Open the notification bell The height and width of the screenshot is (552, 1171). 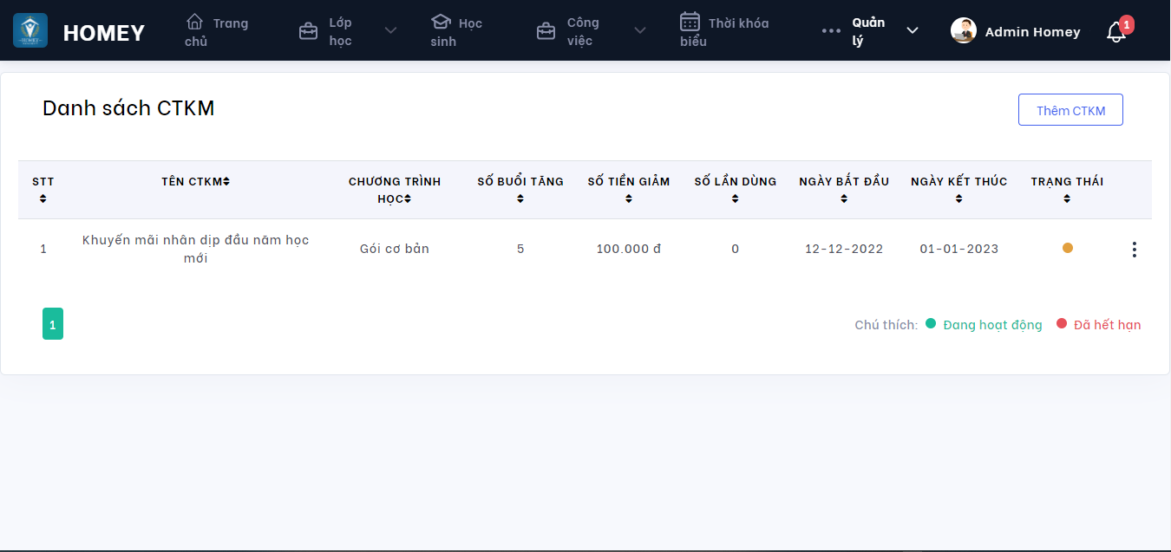pos(1116,33)
